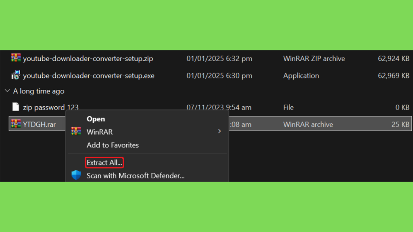Image resolution: width=413 pixels, height=232 pixels.
Task: Click the 'A long time ago' group header
Action: (38, 91)
